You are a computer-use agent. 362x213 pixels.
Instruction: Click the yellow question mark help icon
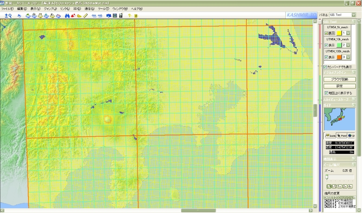click(x=130, y=16)
